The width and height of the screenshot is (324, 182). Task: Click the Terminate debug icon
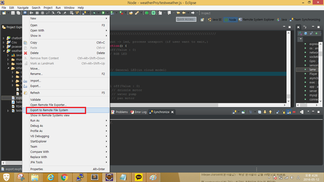click(x=43, y=13)
